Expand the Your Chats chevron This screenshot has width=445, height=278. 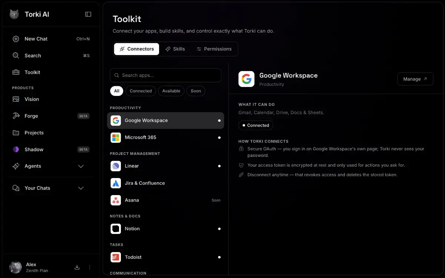(x=81, y=188)
